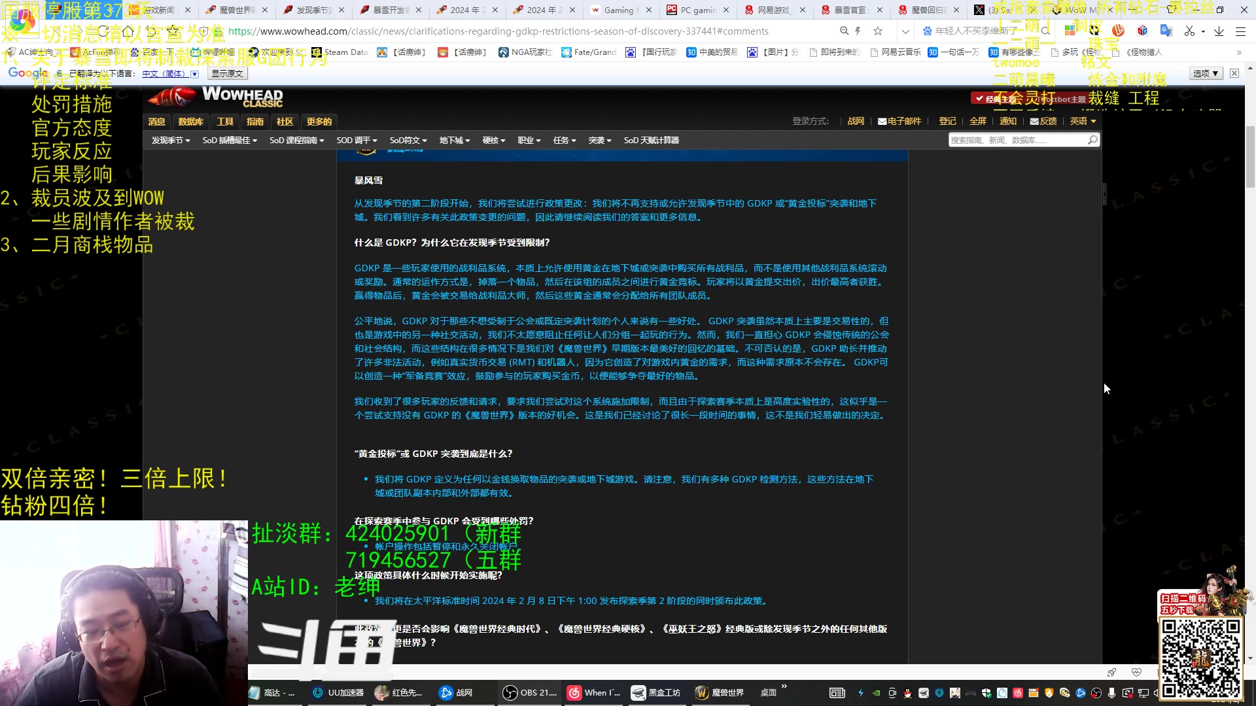The width and height of the screenshot is (1256, 706).
Task: Expand the 发现季节 submenu dropdown
Action: click(171, 141)
